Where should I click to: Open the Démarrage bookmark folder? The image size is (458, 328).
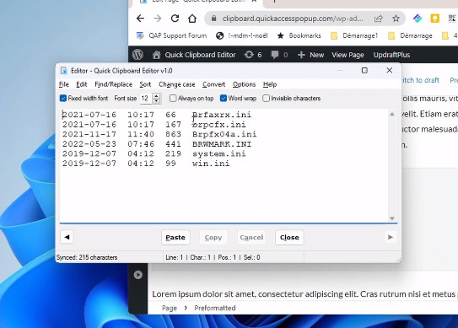click(x=410, y=35)
